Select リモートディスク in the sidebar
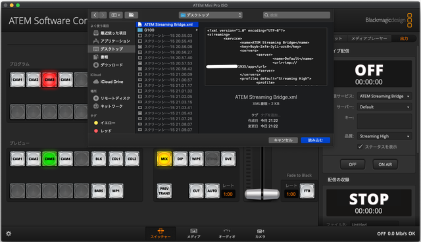The image size is (421, 242). point(111,98)
